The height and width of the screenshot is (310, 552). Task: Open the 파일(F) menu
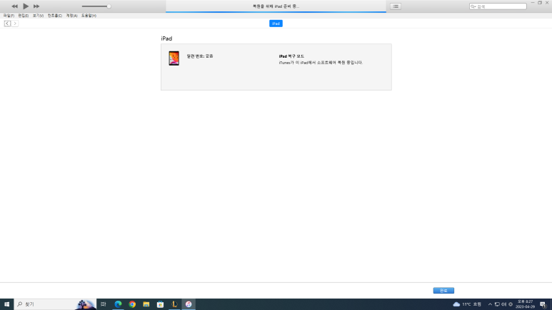point(9,16)
